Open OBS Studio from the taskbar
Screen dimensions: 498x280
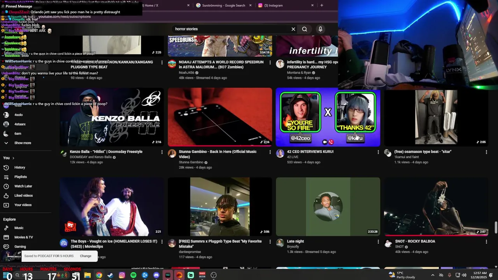214,275
